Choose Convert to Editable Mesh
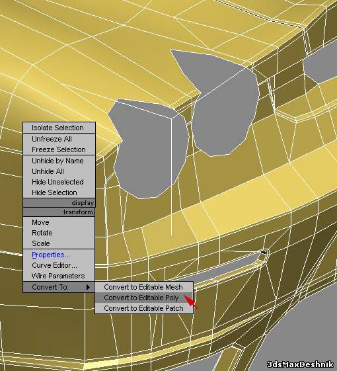The width and height of the screenshot is (337, 371). pos(144,287)
